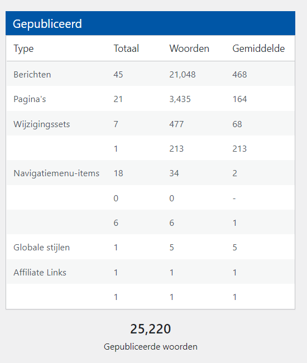The height and width of the screenshot is (363, 307).
Task: Select the 45 total for Berichten
Action: pyautogui.click(x=118, y=75)
